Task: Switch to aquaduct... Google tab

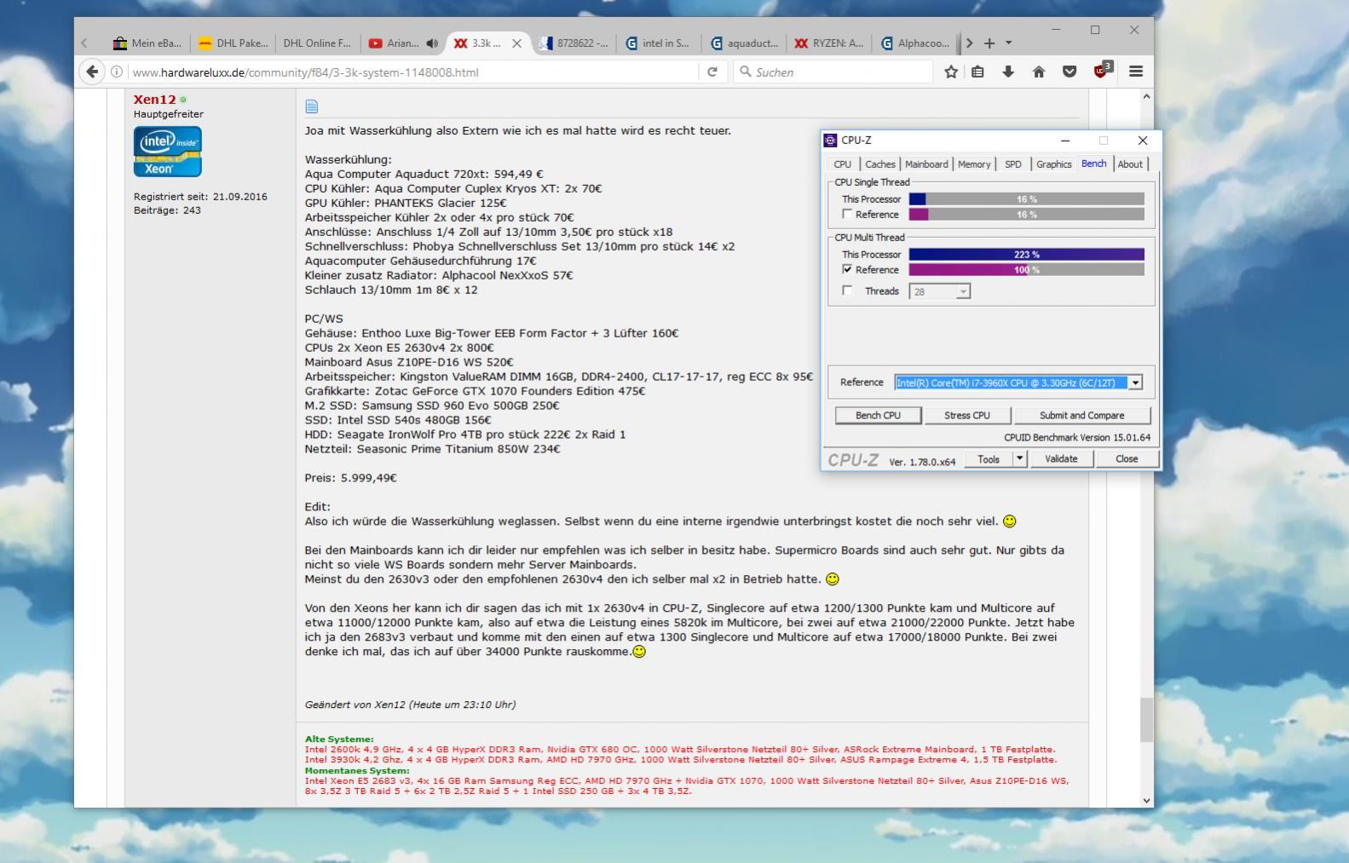Action: coord(745,43)
